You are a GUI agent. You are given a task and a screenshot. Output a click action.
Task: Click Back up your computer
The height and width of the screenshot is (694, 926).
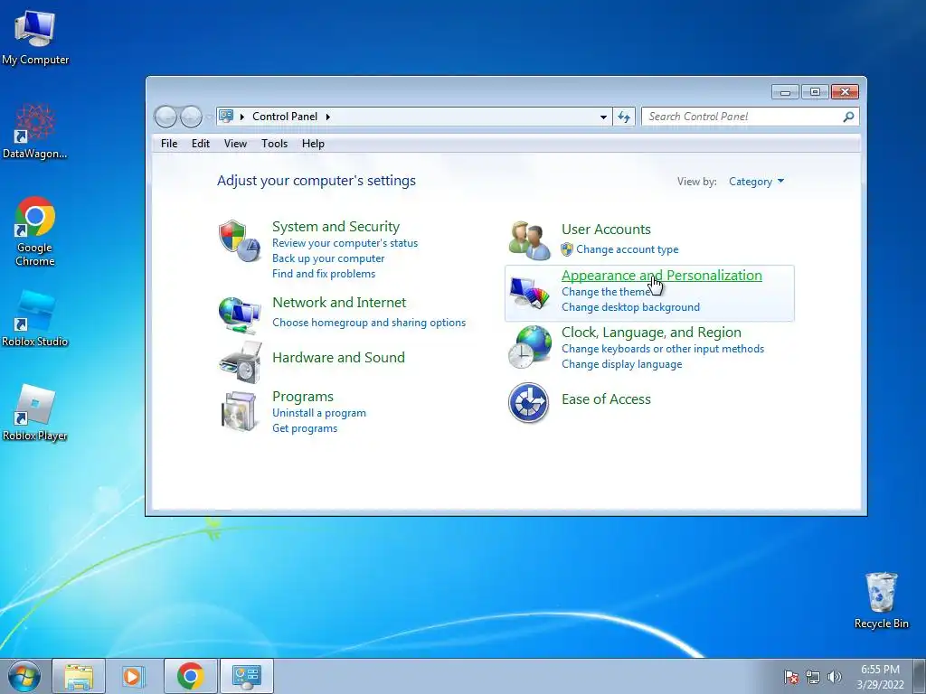pyautogui.click(x=328, y=258)
